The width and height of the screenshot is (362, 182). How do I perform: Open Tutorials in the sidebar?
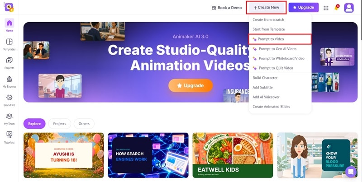[9, 138]
